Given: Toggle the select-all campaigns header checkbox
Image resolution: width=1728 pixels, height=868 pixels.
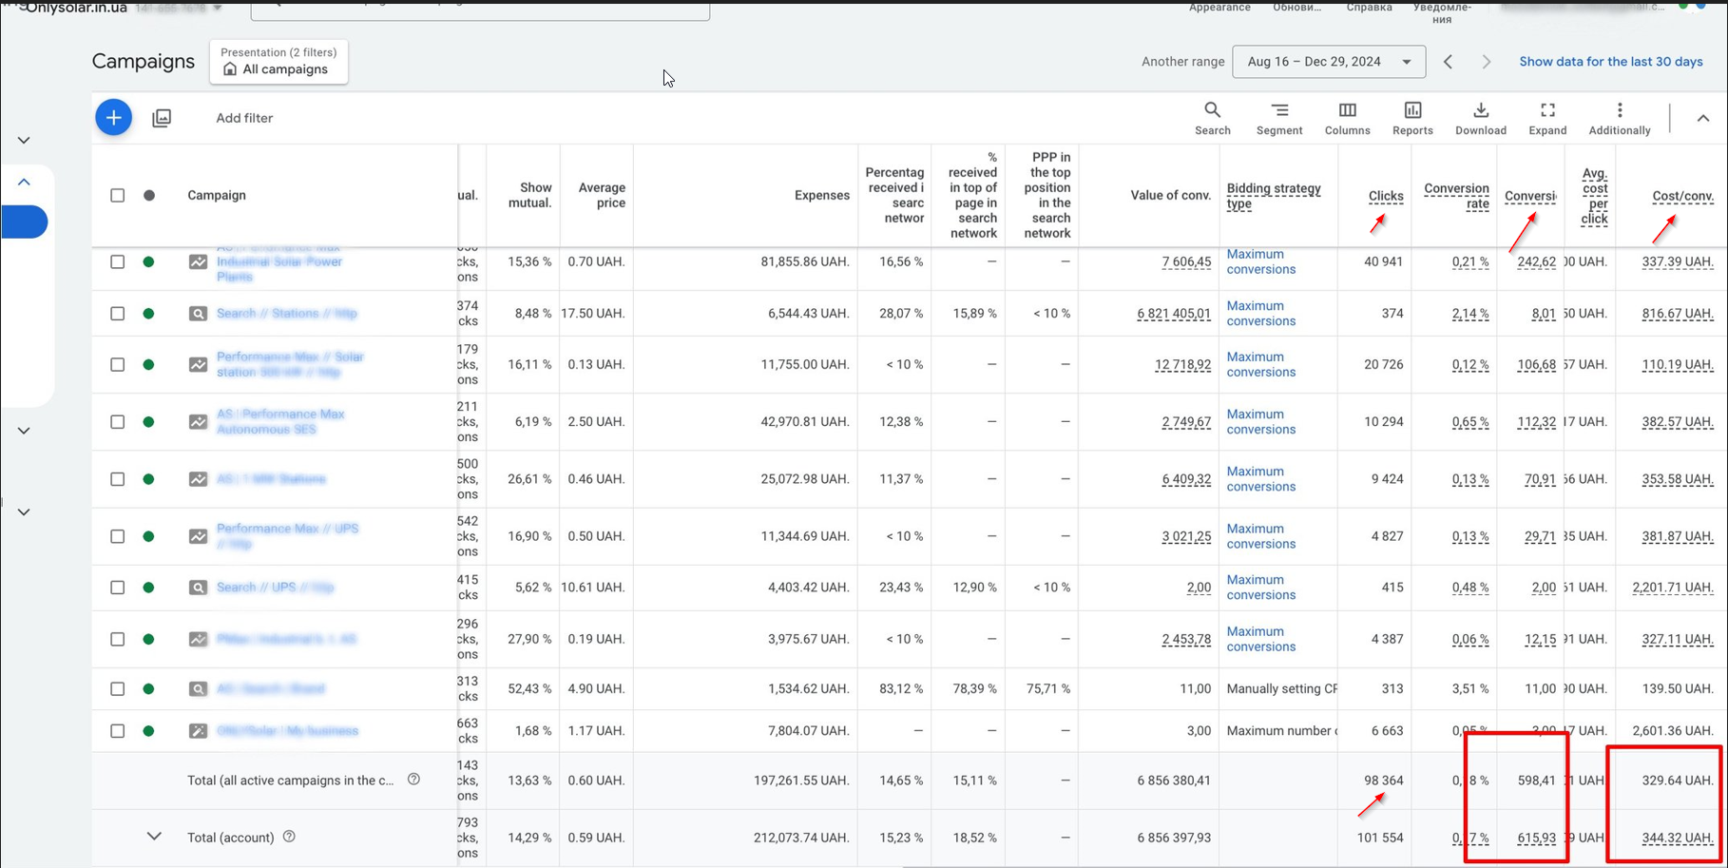Looking at the screenshot, I should click(118, 196).
